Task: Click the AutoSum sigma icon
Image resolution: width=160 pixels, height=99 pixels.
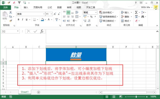Action: click(x=136, y=12)
